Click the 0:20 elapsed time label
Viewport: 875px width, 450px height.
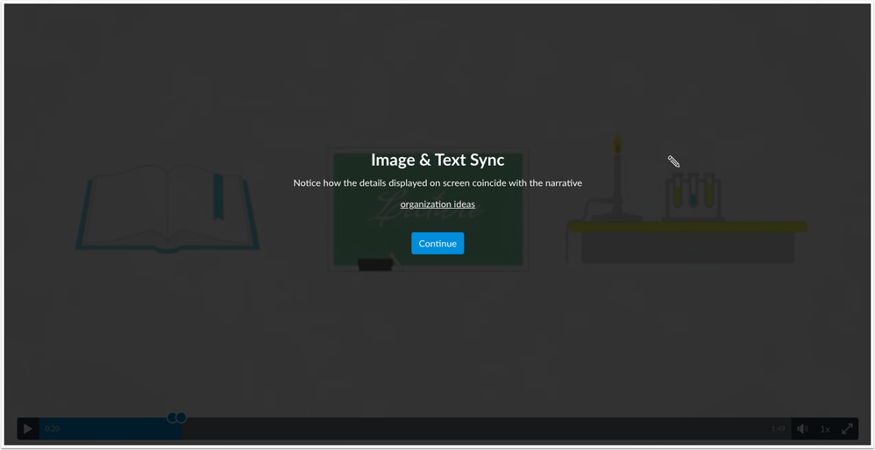tap(53, 429)
